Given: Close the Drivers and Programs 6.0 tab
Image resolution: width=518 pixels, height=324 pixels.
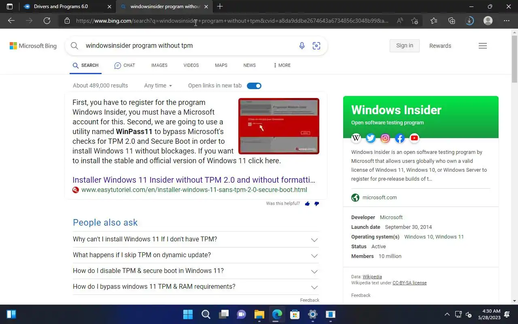Looking at the screenshot, I should tap(109, 6).
